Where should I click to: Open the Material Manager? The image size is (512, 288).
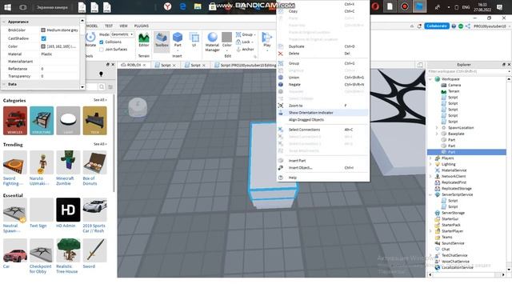(212, 42)
